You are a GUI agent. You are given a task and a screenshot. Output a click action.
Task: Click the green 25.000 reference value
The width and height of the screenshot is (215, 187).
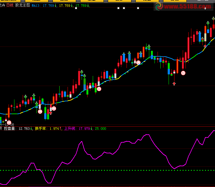[100, 129]
